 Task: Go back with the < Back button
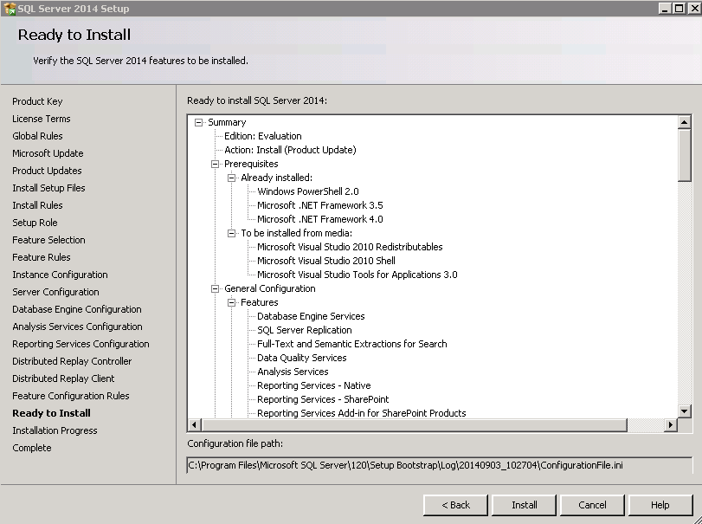tap(456, 505)
